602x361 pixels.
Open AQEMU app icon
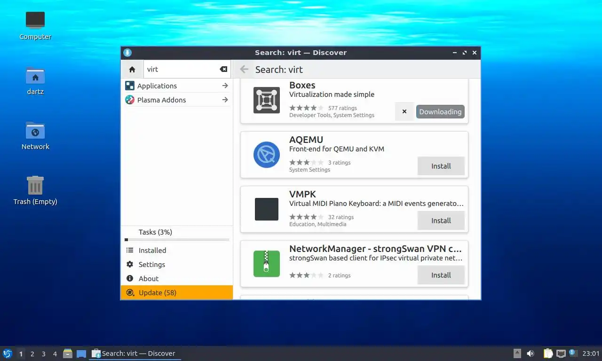pos(267,155)
